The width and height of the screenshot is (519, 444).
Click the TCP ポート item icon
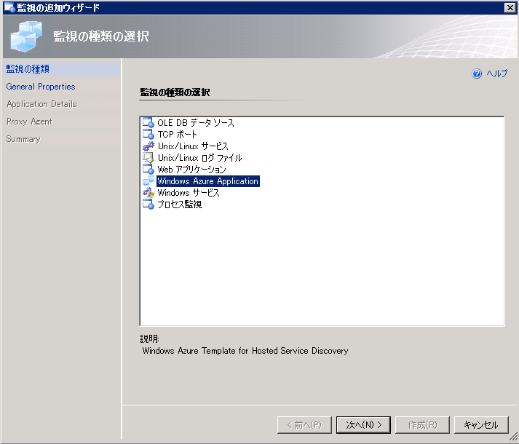pos(148,135)
